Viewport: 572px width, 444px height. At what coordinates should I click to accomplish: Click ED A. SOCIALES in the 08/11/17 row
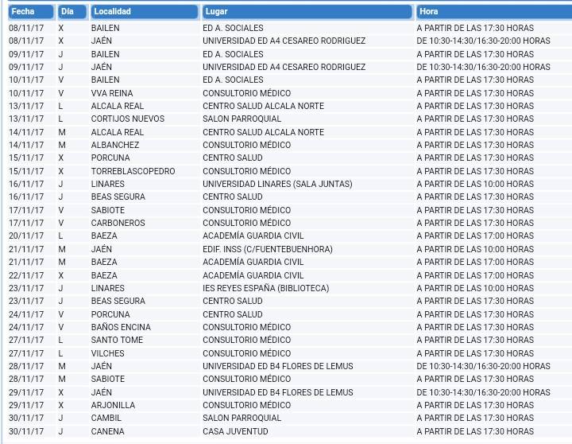click(x=233, y=28)
